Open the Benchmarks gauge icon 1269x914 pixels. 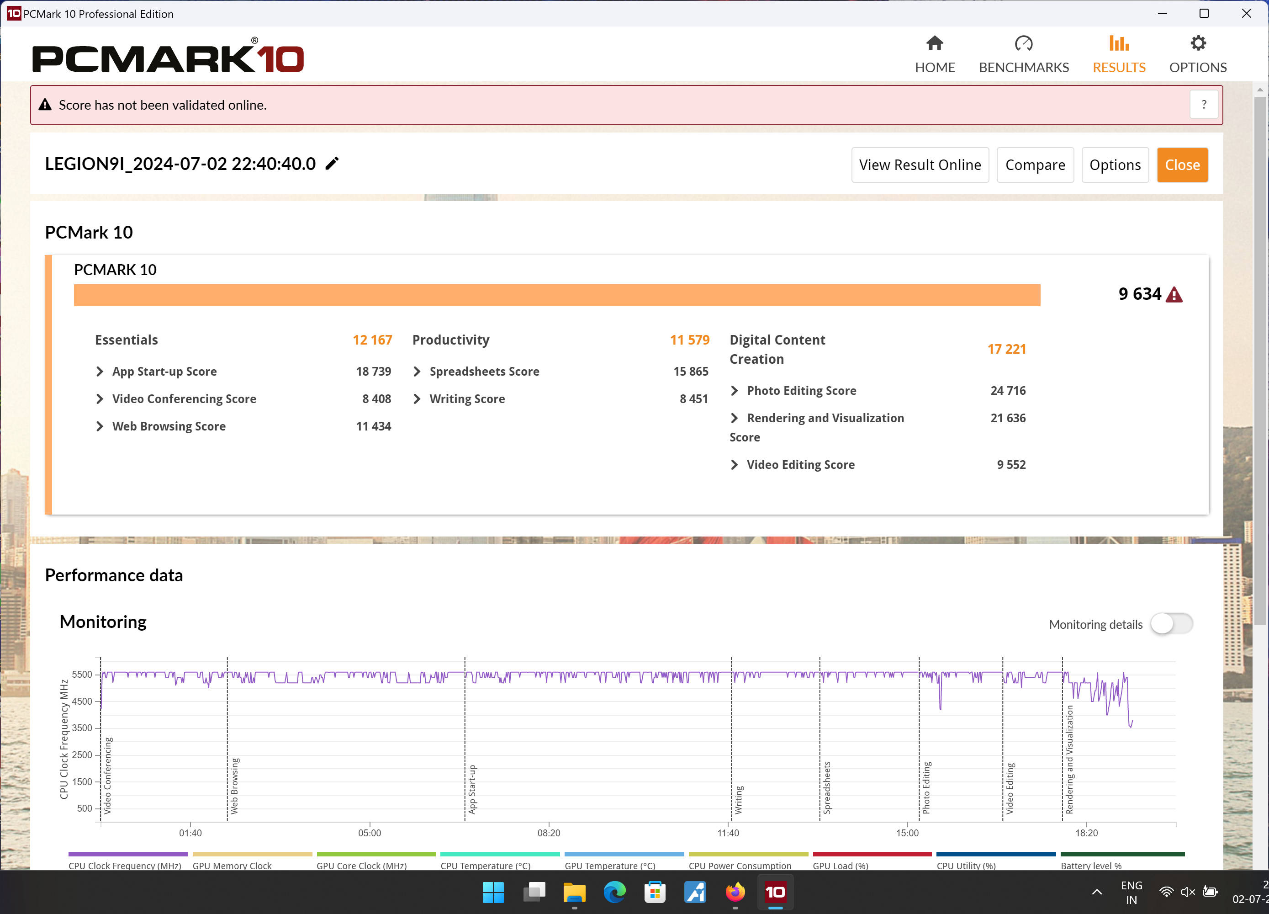pos(1023,43)
